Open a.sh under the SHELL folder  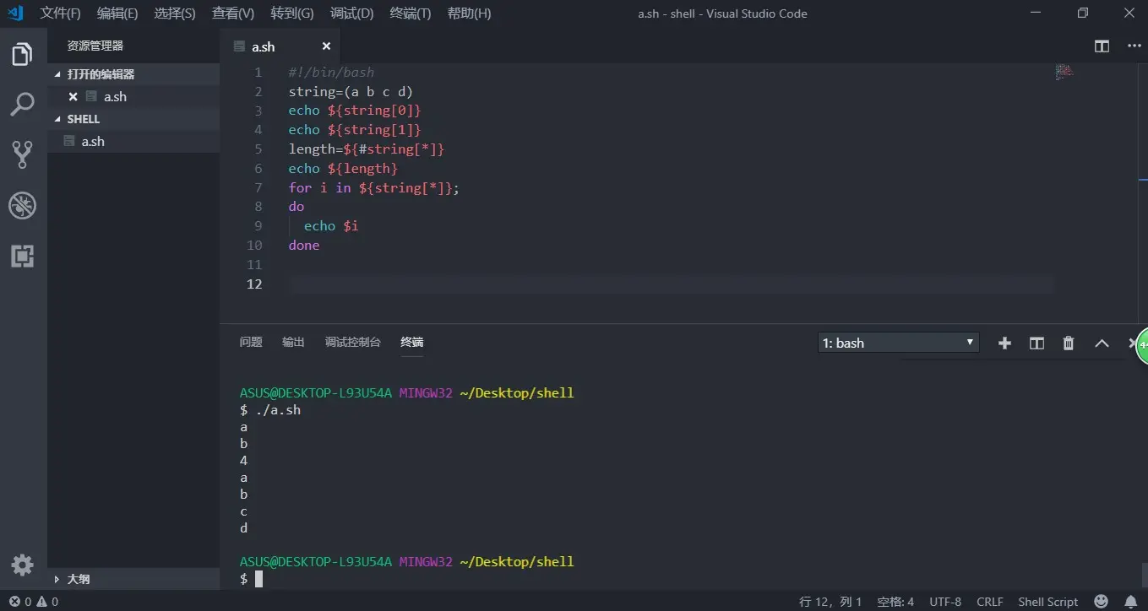tap(133, 141)
